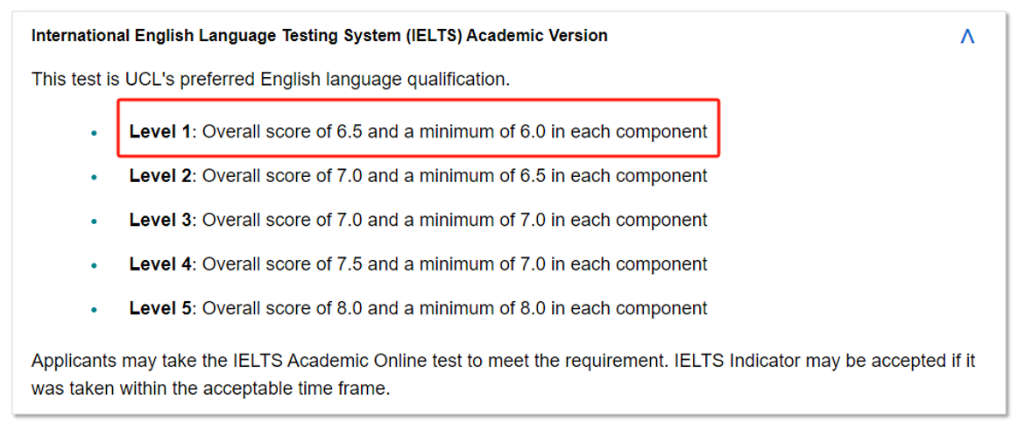Click the bullet point beside Level 4
Image resolution: width=1018 pixels, height=429 pixels.
click(94, 265)
